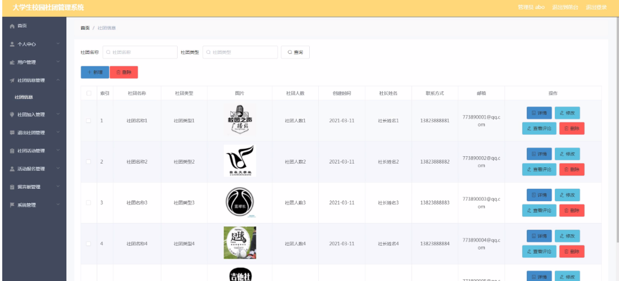Focus the 社团类型 search input field
619x281 pixels.
coord(240,52)
